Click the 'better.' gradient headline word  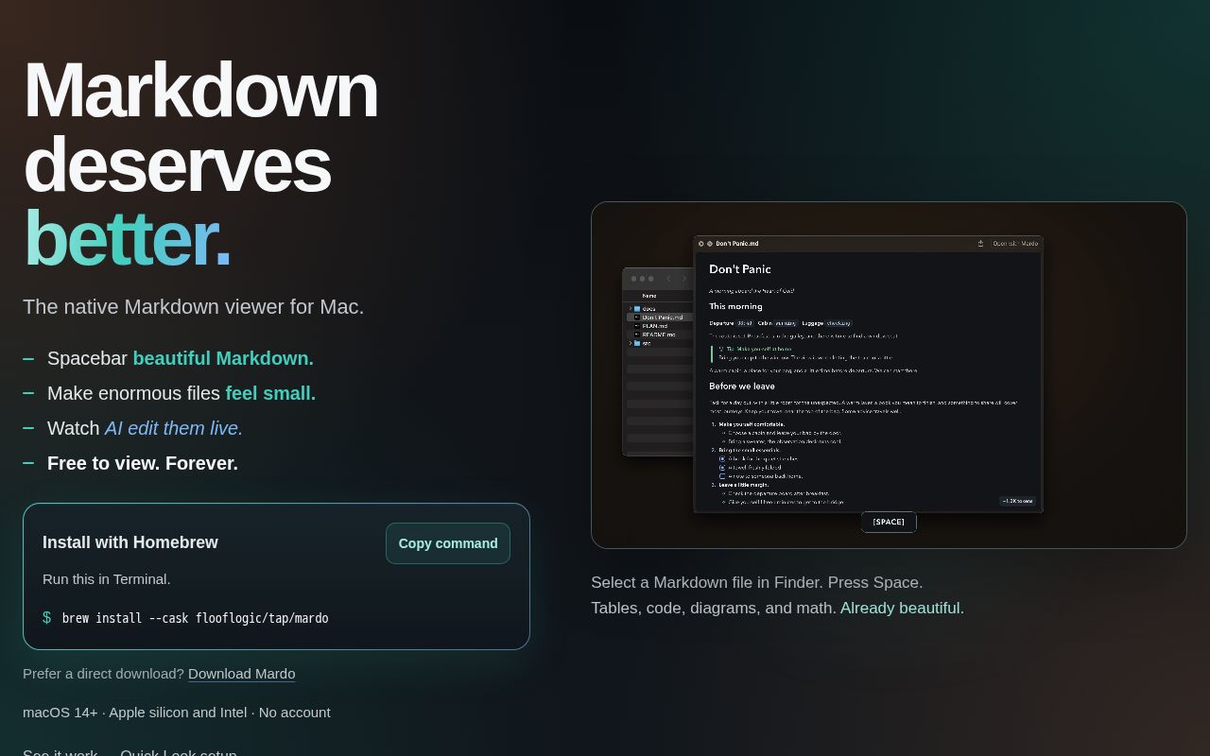point(127,238)
